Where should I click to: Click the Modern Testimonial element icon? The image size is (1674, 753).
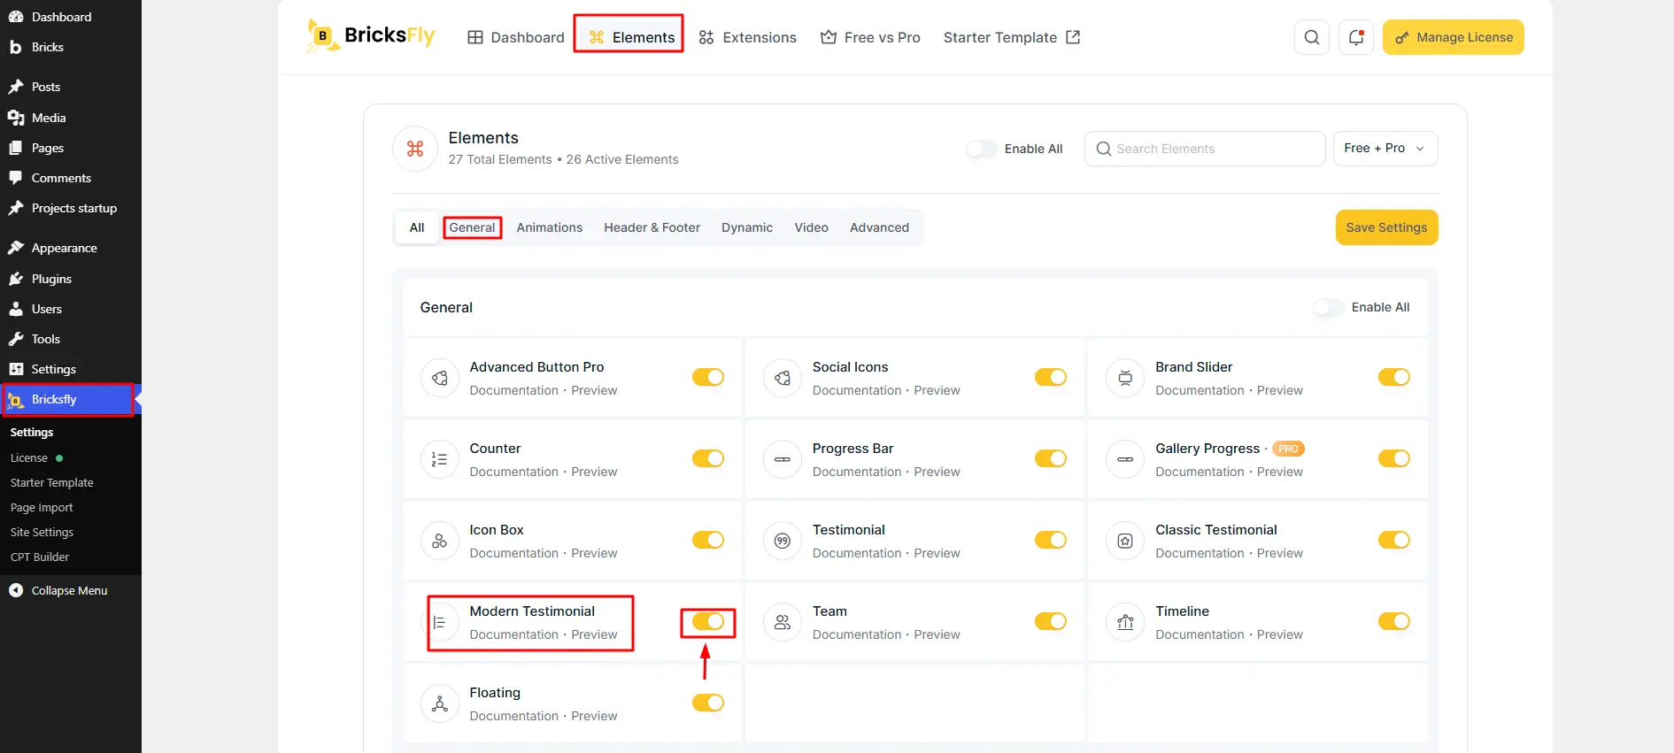click(x=440, y=622)
